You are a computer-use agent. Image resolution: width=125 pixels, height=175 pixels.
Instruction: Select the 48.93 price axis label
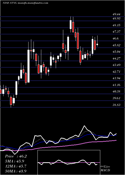point(116,18)
